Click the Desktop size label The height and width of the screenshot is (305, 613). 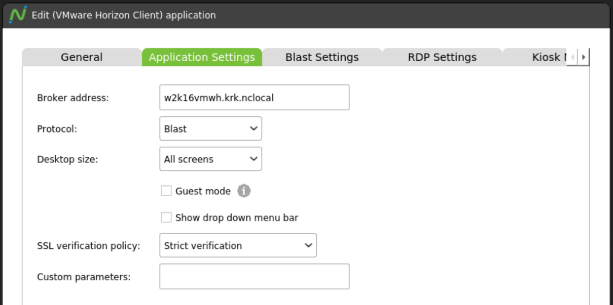67,159
